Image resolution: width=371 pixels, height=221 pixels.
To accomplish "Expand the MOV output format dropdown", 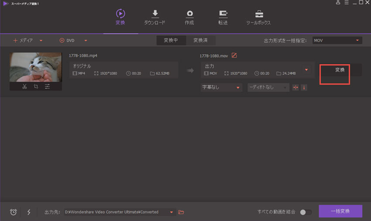I will 337,41.
